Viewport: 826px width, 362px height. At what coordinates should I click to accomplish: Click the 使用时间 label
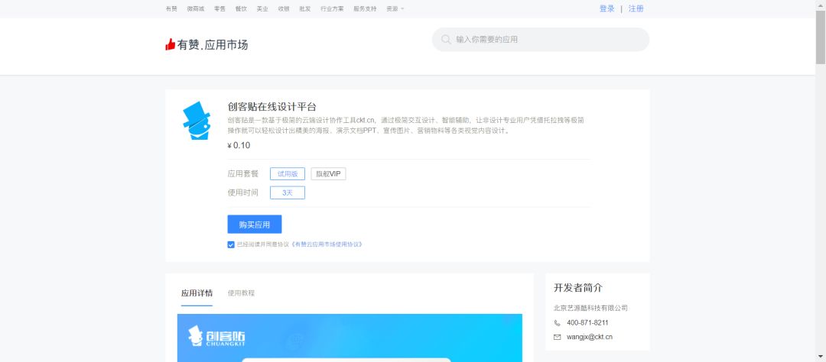pos(243,193)
